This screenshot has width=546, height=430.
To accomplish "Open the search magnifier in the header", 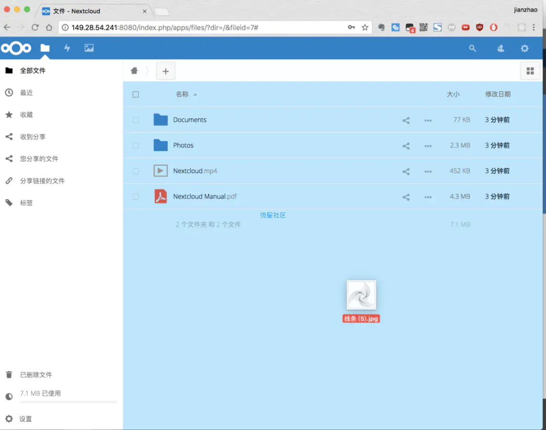I will coord(473,49).
